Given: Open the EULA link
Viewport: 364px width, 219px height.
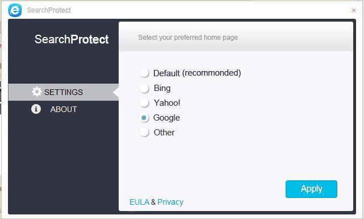Looking at the screenshot, I should pos(139,202).
